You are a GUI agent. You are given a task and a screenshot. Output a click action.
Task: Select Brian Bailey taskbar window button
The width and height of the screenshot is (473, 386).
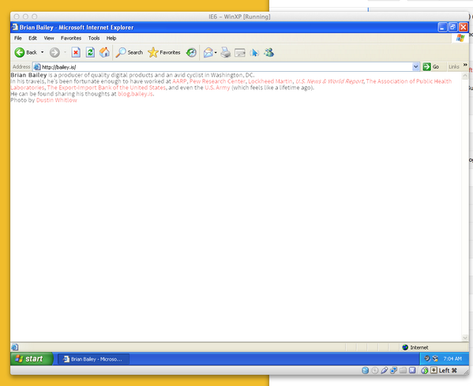[x=93, y=359]
